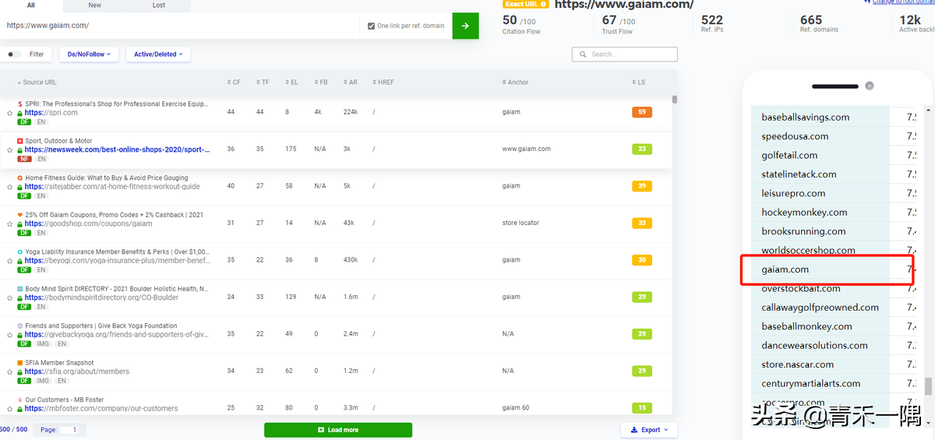The width and height of the screenshot is (935, 440).
Task: Click the NF badge under newsweek.com
Action: coord(24,159)
